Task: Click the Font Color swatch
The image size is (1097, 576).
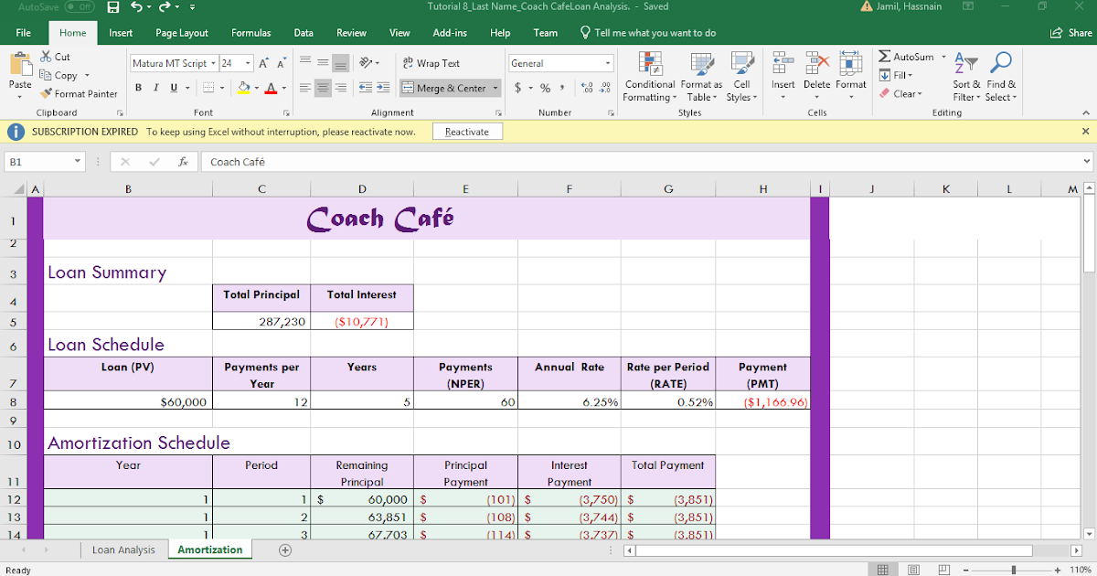Action: coord(272,89)
